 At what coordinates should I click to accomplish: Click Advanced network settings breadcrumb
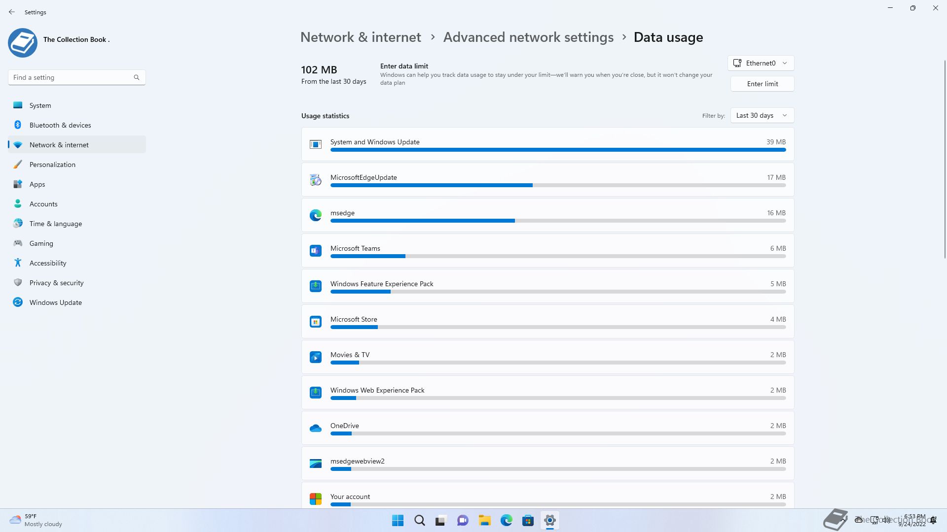528,37
